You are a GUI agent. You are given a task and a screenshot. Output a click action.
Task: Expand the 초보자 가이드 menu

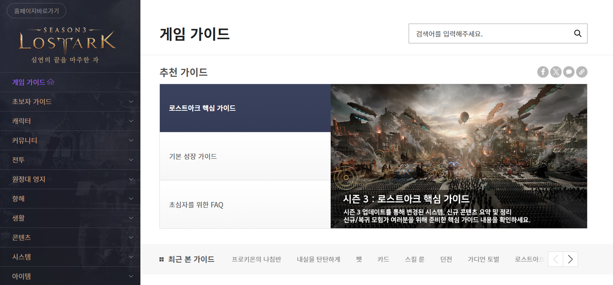tap(70, 102)
